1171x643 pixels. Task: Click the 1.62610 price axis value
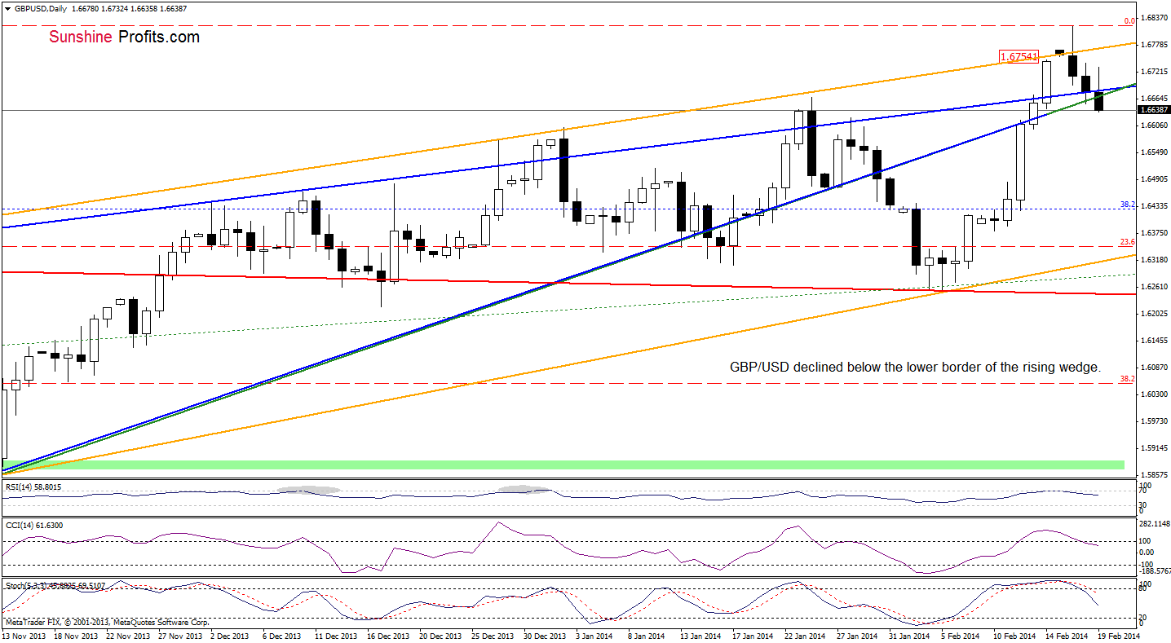tap(1155, 287)
